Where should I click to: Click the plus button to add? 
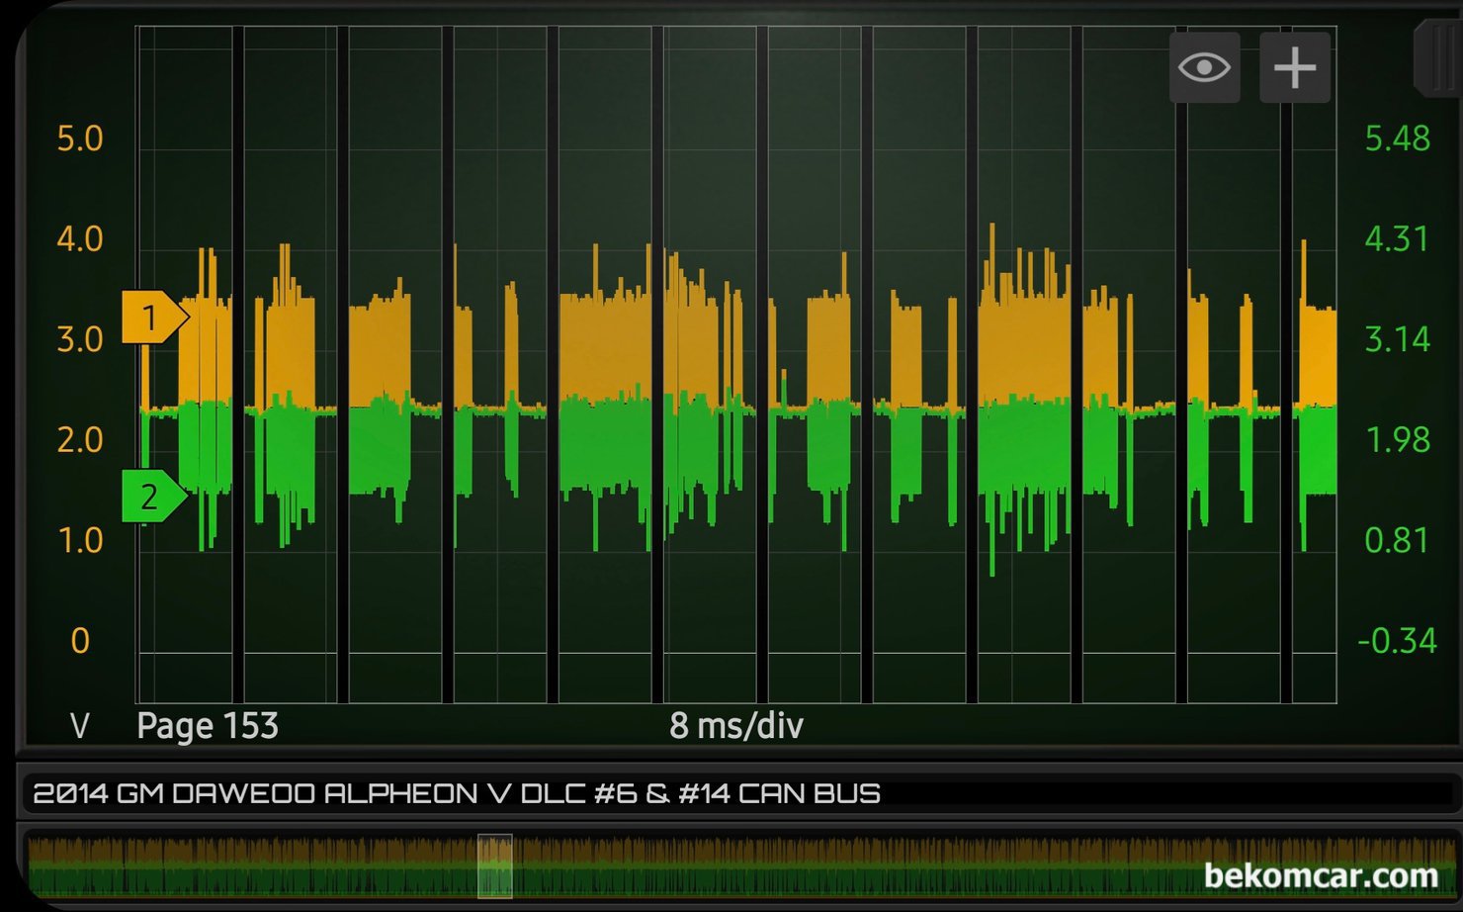tap(1294, 67)
